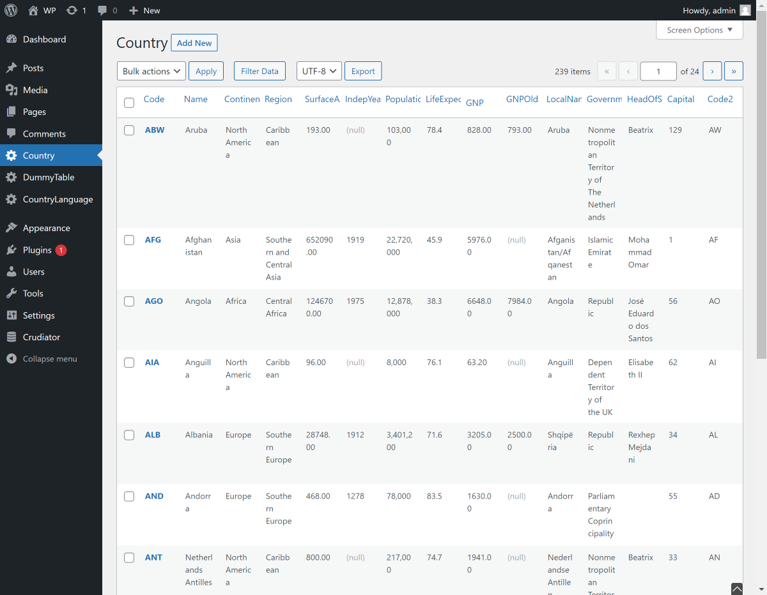Screen dimensions: 767x595
Task: Click the comments bubble icon in admin bar
Action: pyautogui.click(x=103, y=10)
